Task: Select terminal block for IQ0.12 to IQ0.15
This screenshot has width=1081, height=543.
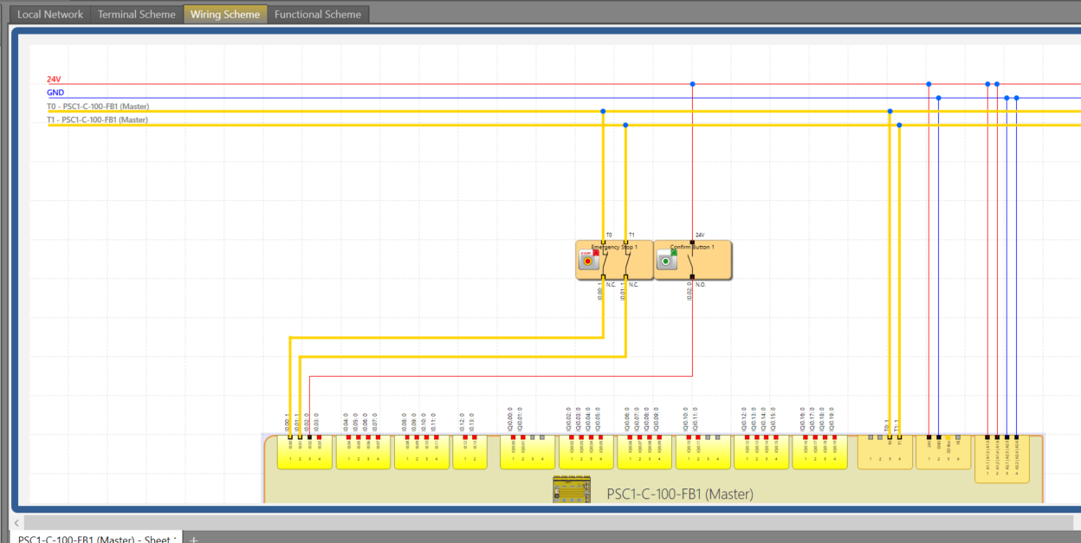Action: coord(761,452)
